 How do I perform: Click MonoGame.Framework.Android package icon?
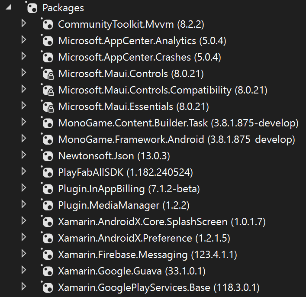pos(47,139)
